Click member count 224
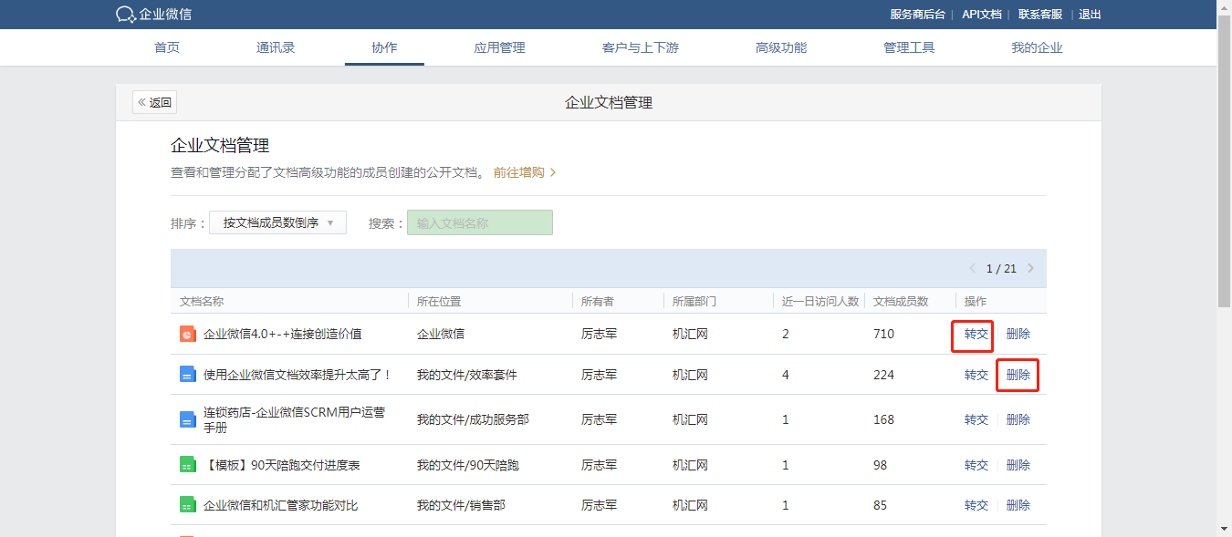 tap(883, 375)
